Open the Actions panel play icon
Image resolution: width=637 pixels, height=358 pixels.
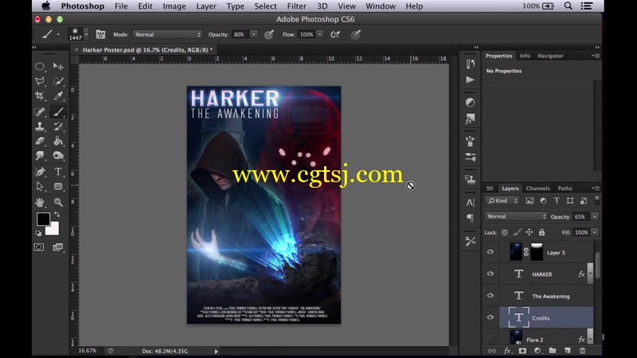pos(470,80)
